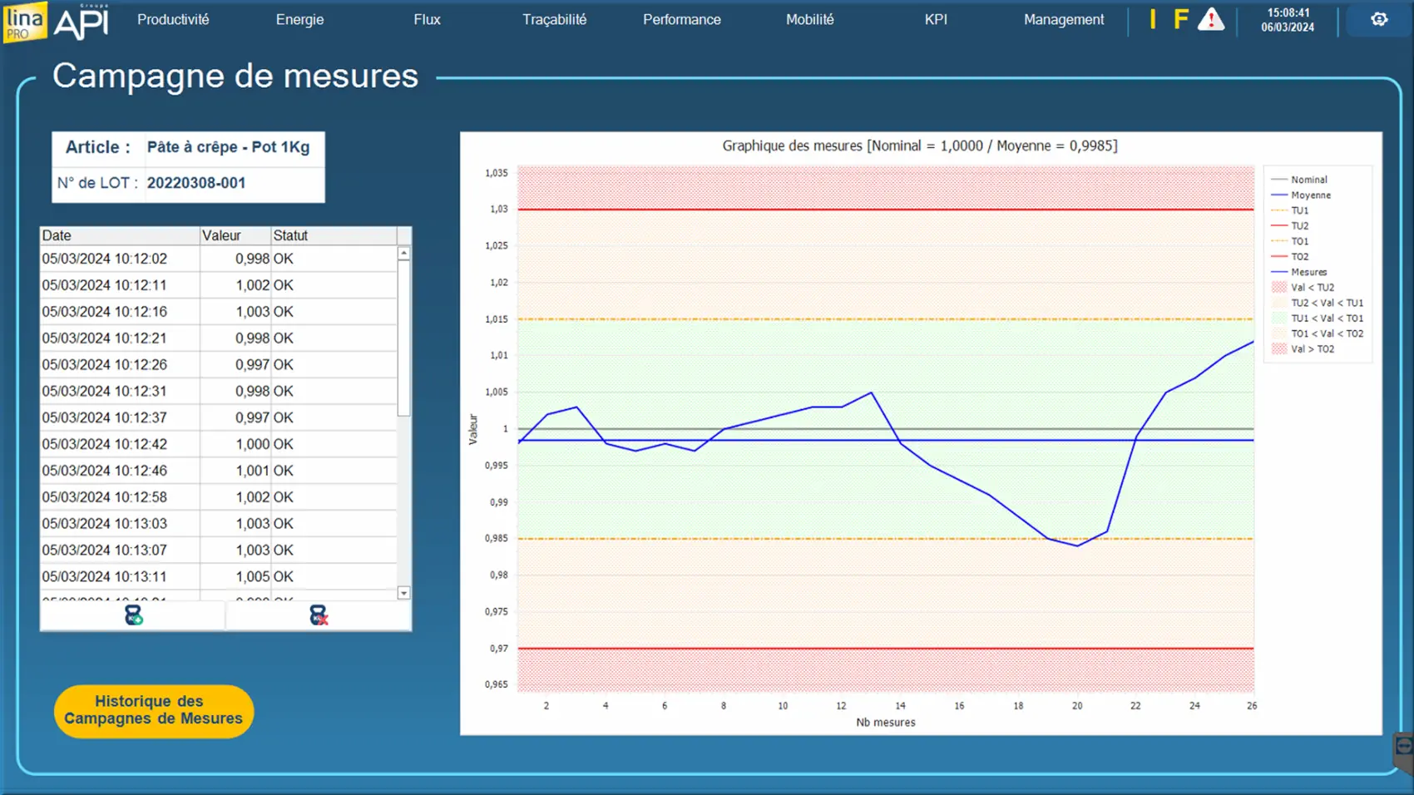Click the Val < TU2 legend swatch

[x=1279, y=288]
